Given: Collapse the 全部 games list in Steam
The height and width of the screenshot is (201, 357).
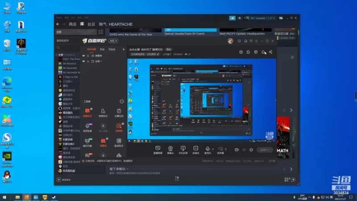Looking at the screenshot, I should (x=57, y=55).
